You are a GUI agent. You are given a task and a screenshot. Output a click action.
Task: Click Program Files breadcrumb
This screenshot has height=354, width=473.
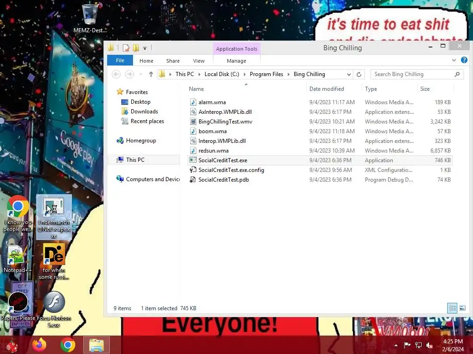point(267,74)
